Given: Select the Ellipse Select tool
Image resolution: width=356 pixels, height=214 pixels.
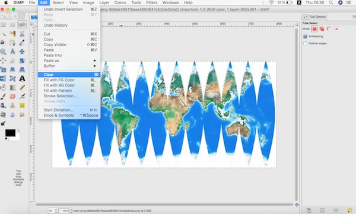Looking at the screenshot, I should coord(12,24).
